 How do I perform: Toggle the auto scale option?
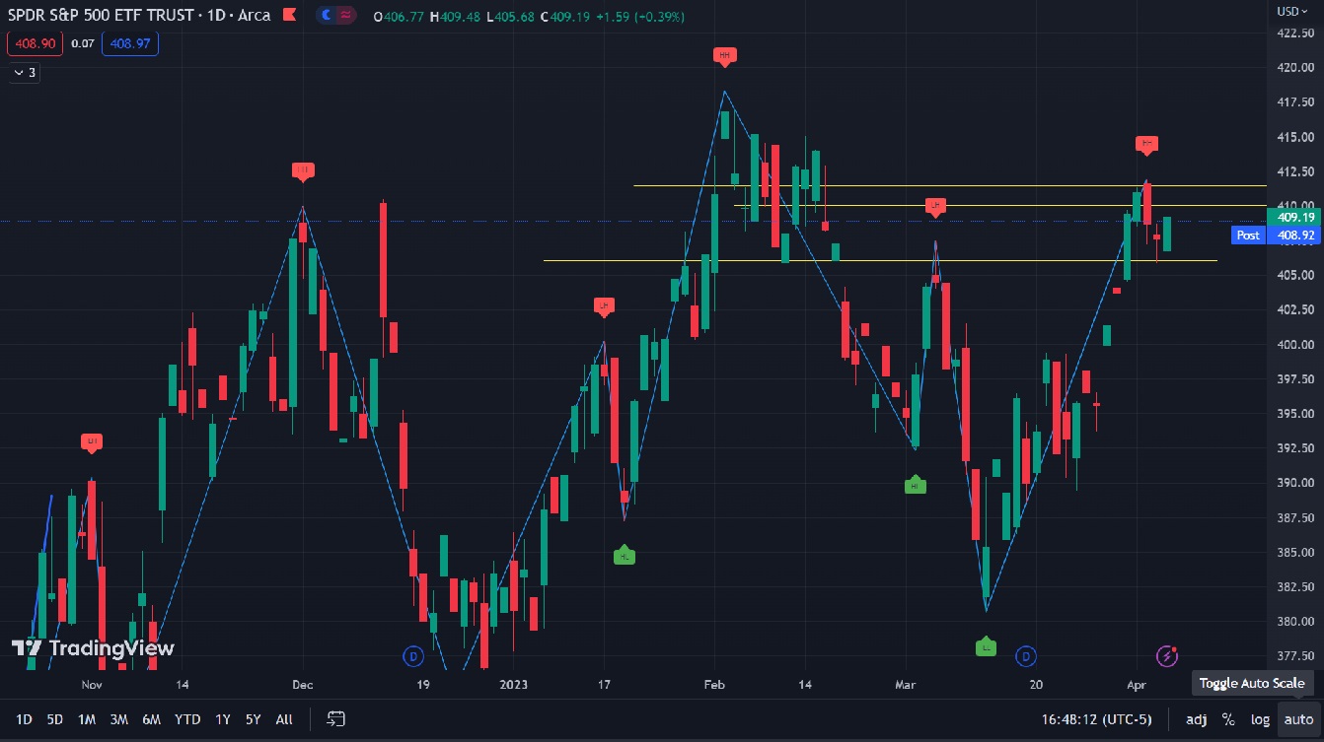(1298, 719)
